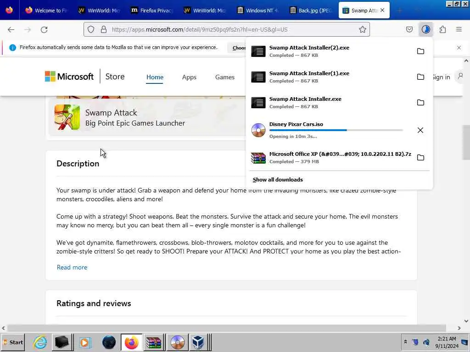Screen dimensions: 470x352
Task: Open the dark globe taskbar icon
Action: point(109,342)
